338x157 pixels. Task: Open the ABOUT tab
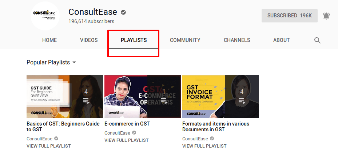pyautogui.click(x=282, y=40)
